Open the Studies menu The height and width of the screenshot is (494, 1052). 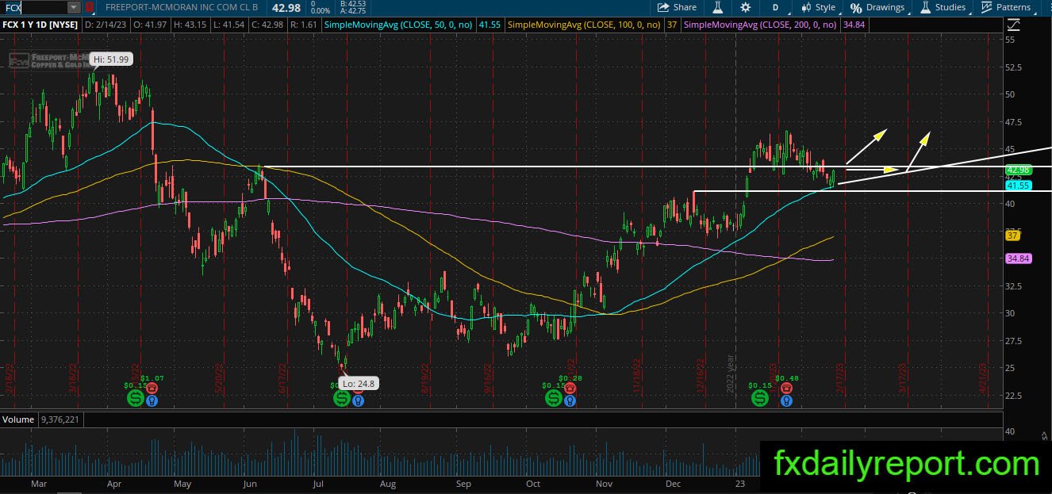pyautogui.click(x=943, y=7)
